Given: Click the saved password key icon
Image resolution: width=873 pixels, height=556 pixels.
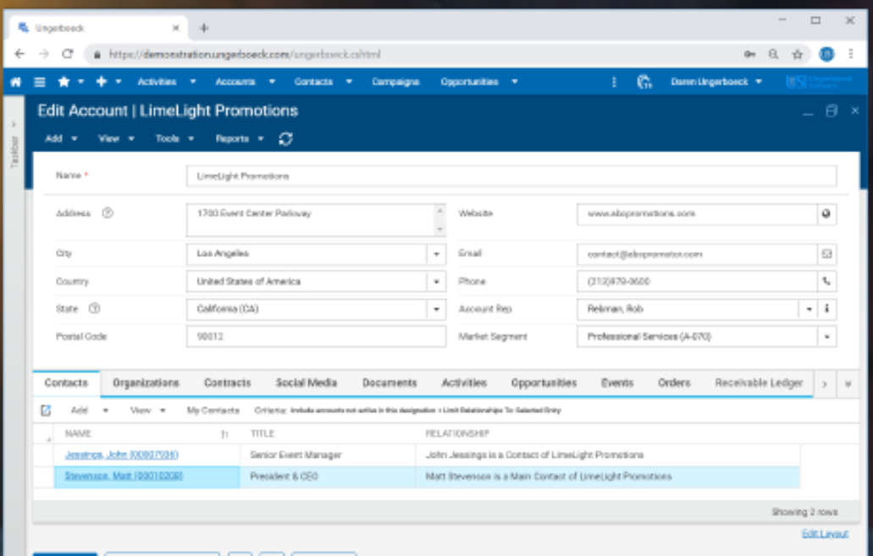Looking at the screenshot, I should point(749,54).
